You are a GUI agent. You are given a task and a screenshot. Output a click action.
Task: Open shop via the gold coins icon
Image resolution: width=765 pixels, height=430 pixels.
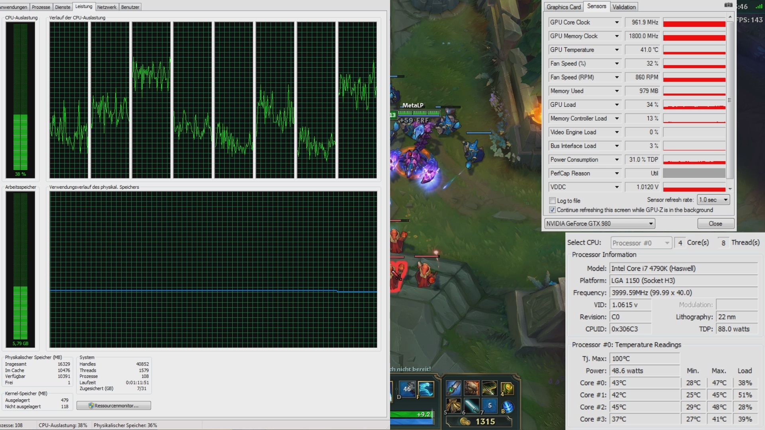465,421
